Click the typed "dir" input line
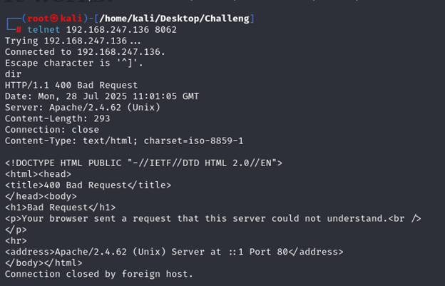 click(14, 73)
